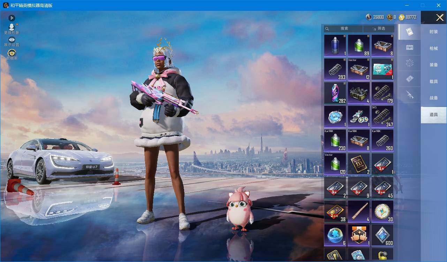Select the rifle category icon in sidebar
The width and height of the screenshot is (447, 262).
[x=410, y=95]
